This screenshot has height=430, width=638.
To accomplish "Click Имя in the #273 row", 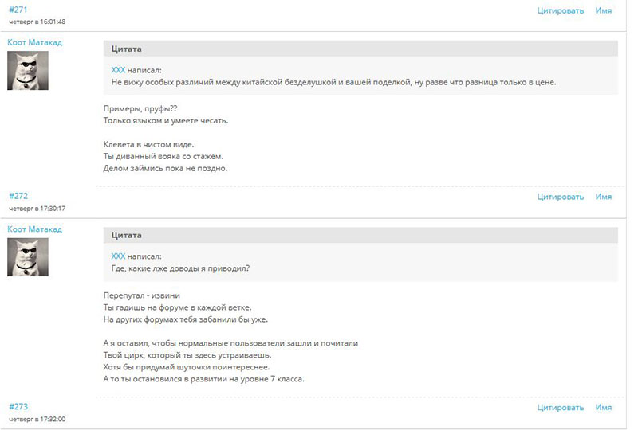I will (603, 408).
